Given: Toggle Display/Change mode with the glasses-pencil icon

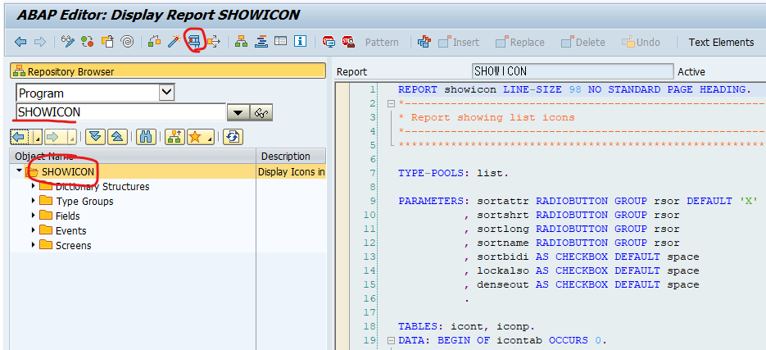Looking at the screenshot, I should tap(68, 42).
